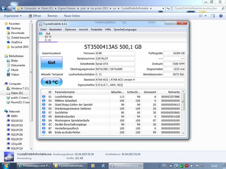This screenshot has height=169, width=226.
Task: Expand the address bar history dropdown
Action: (163, 8)
